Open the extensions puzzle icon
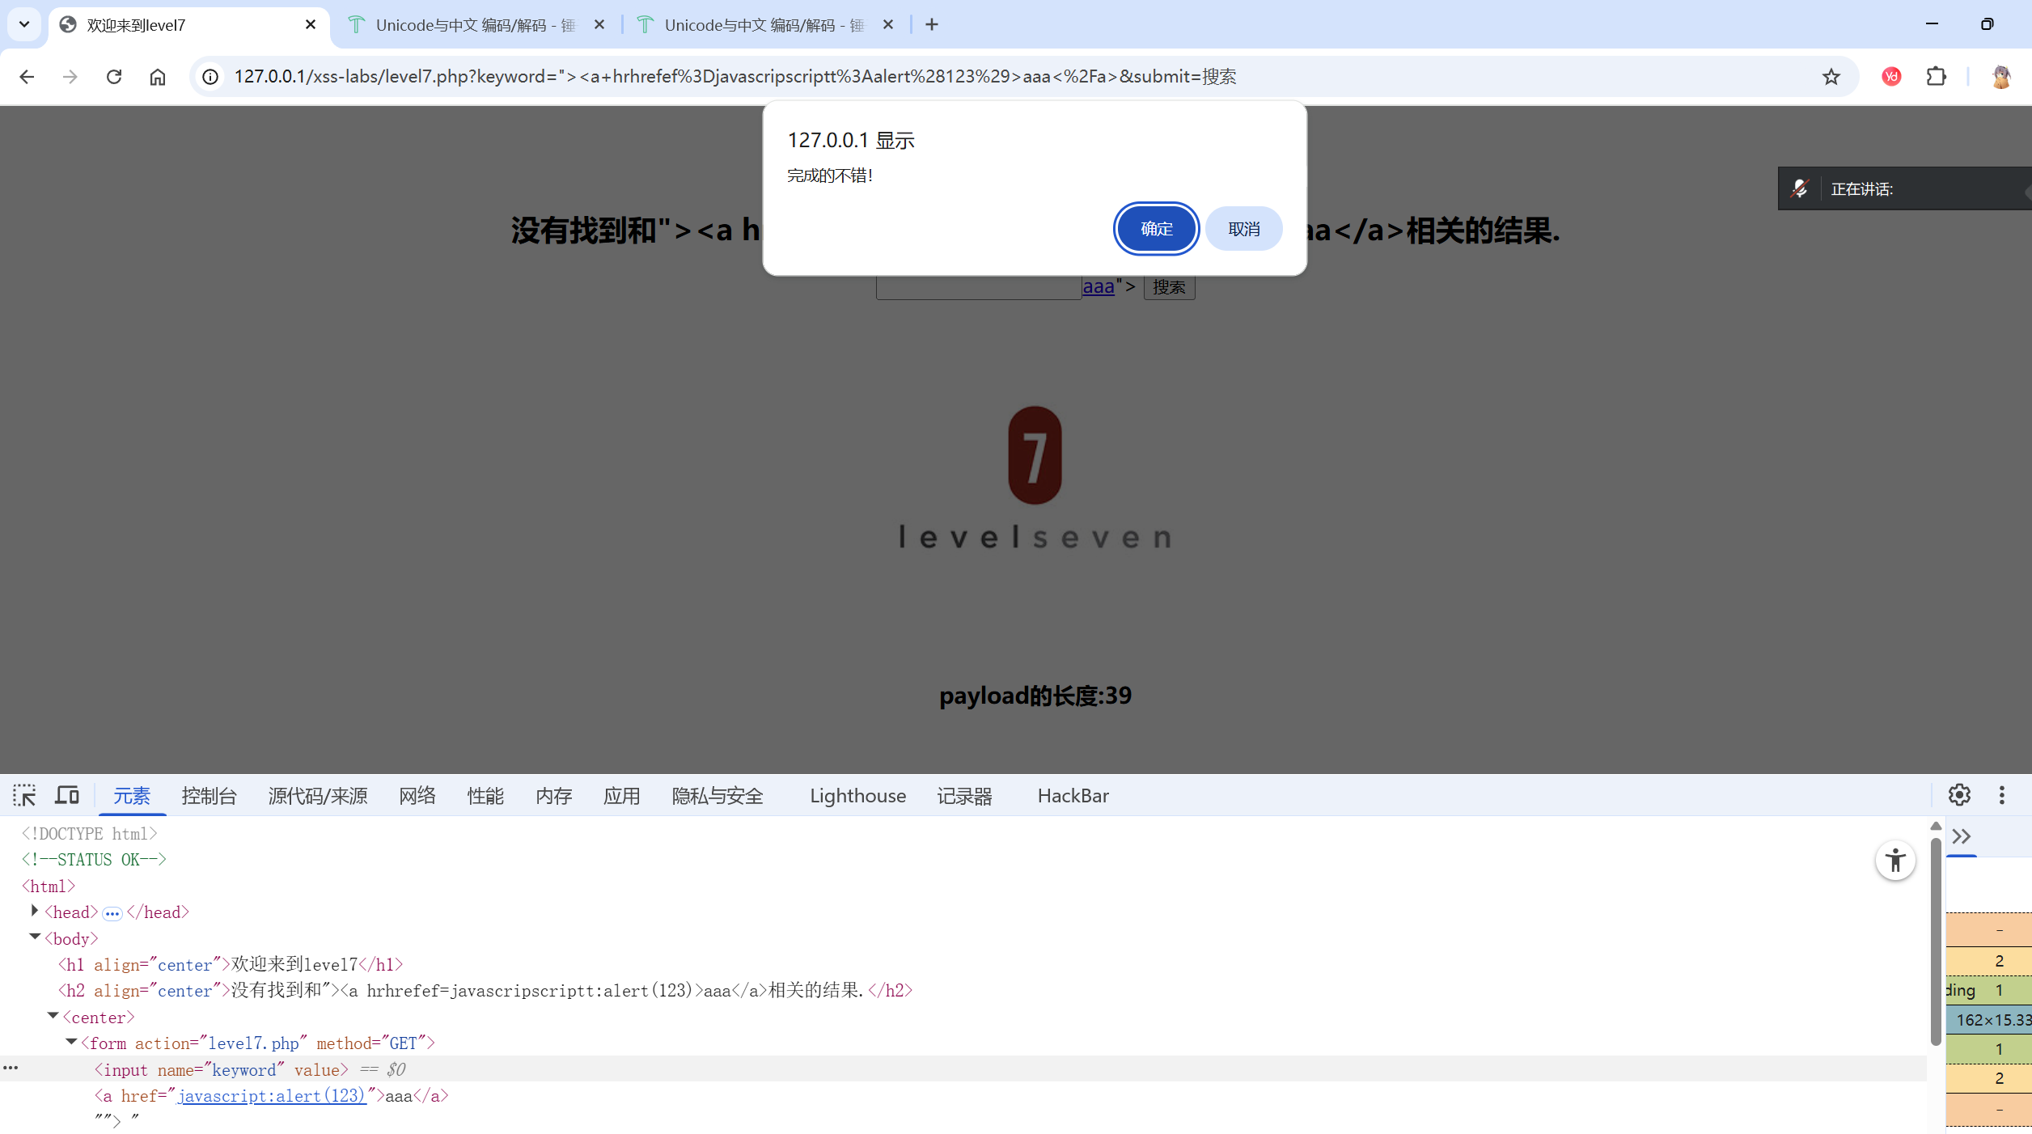The image size is (2032, 1134). tap(1937, 77)
